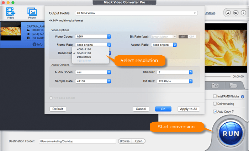Click the preview video pane
Viewport: 249px width, 151px height.
[226, 48]
